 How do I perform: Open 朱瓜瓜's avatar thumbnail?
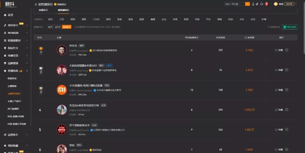coord(62,110)
